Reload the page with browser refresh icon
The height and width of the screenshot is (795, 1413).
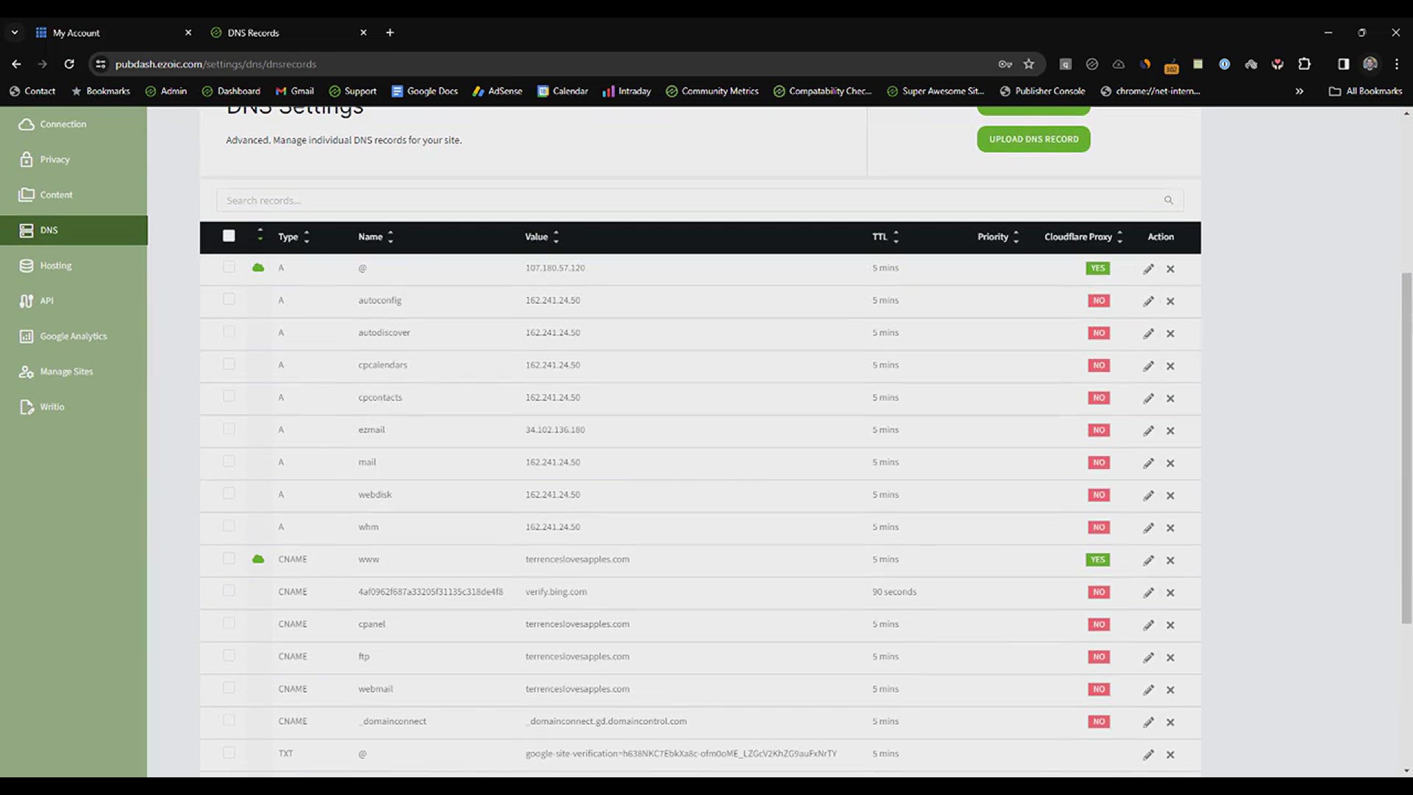click(x=69, y=64)
